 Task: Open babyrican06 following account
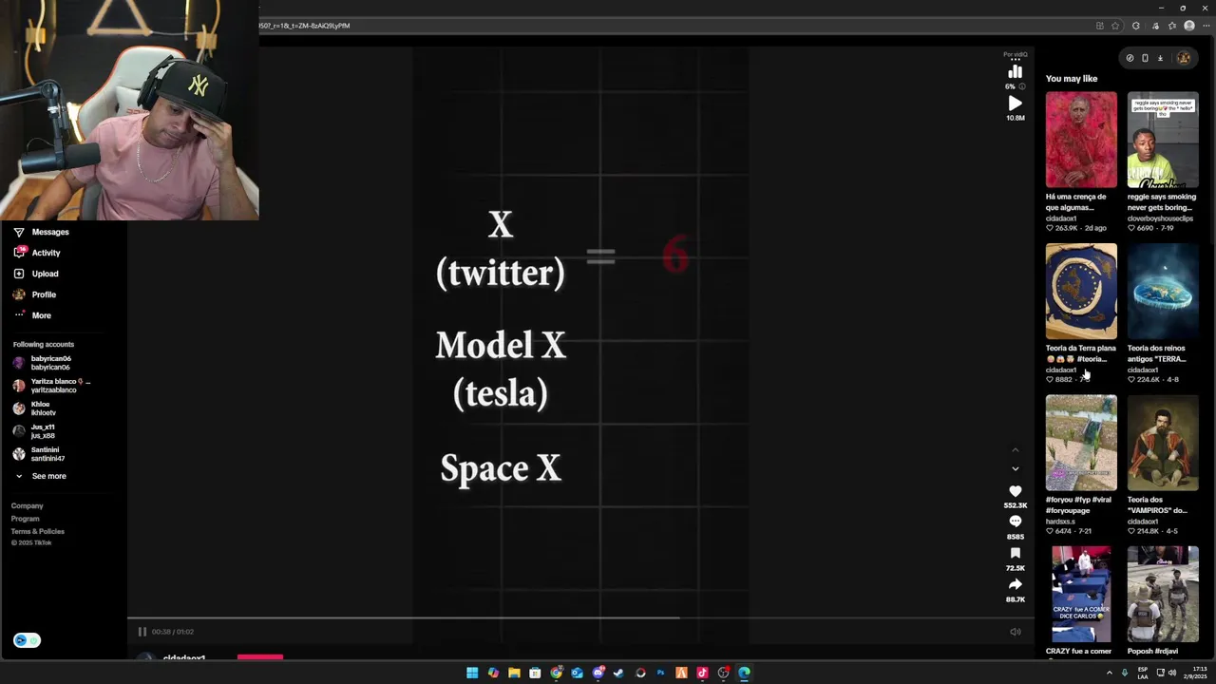pyautogui.click(x=43, y=363)
